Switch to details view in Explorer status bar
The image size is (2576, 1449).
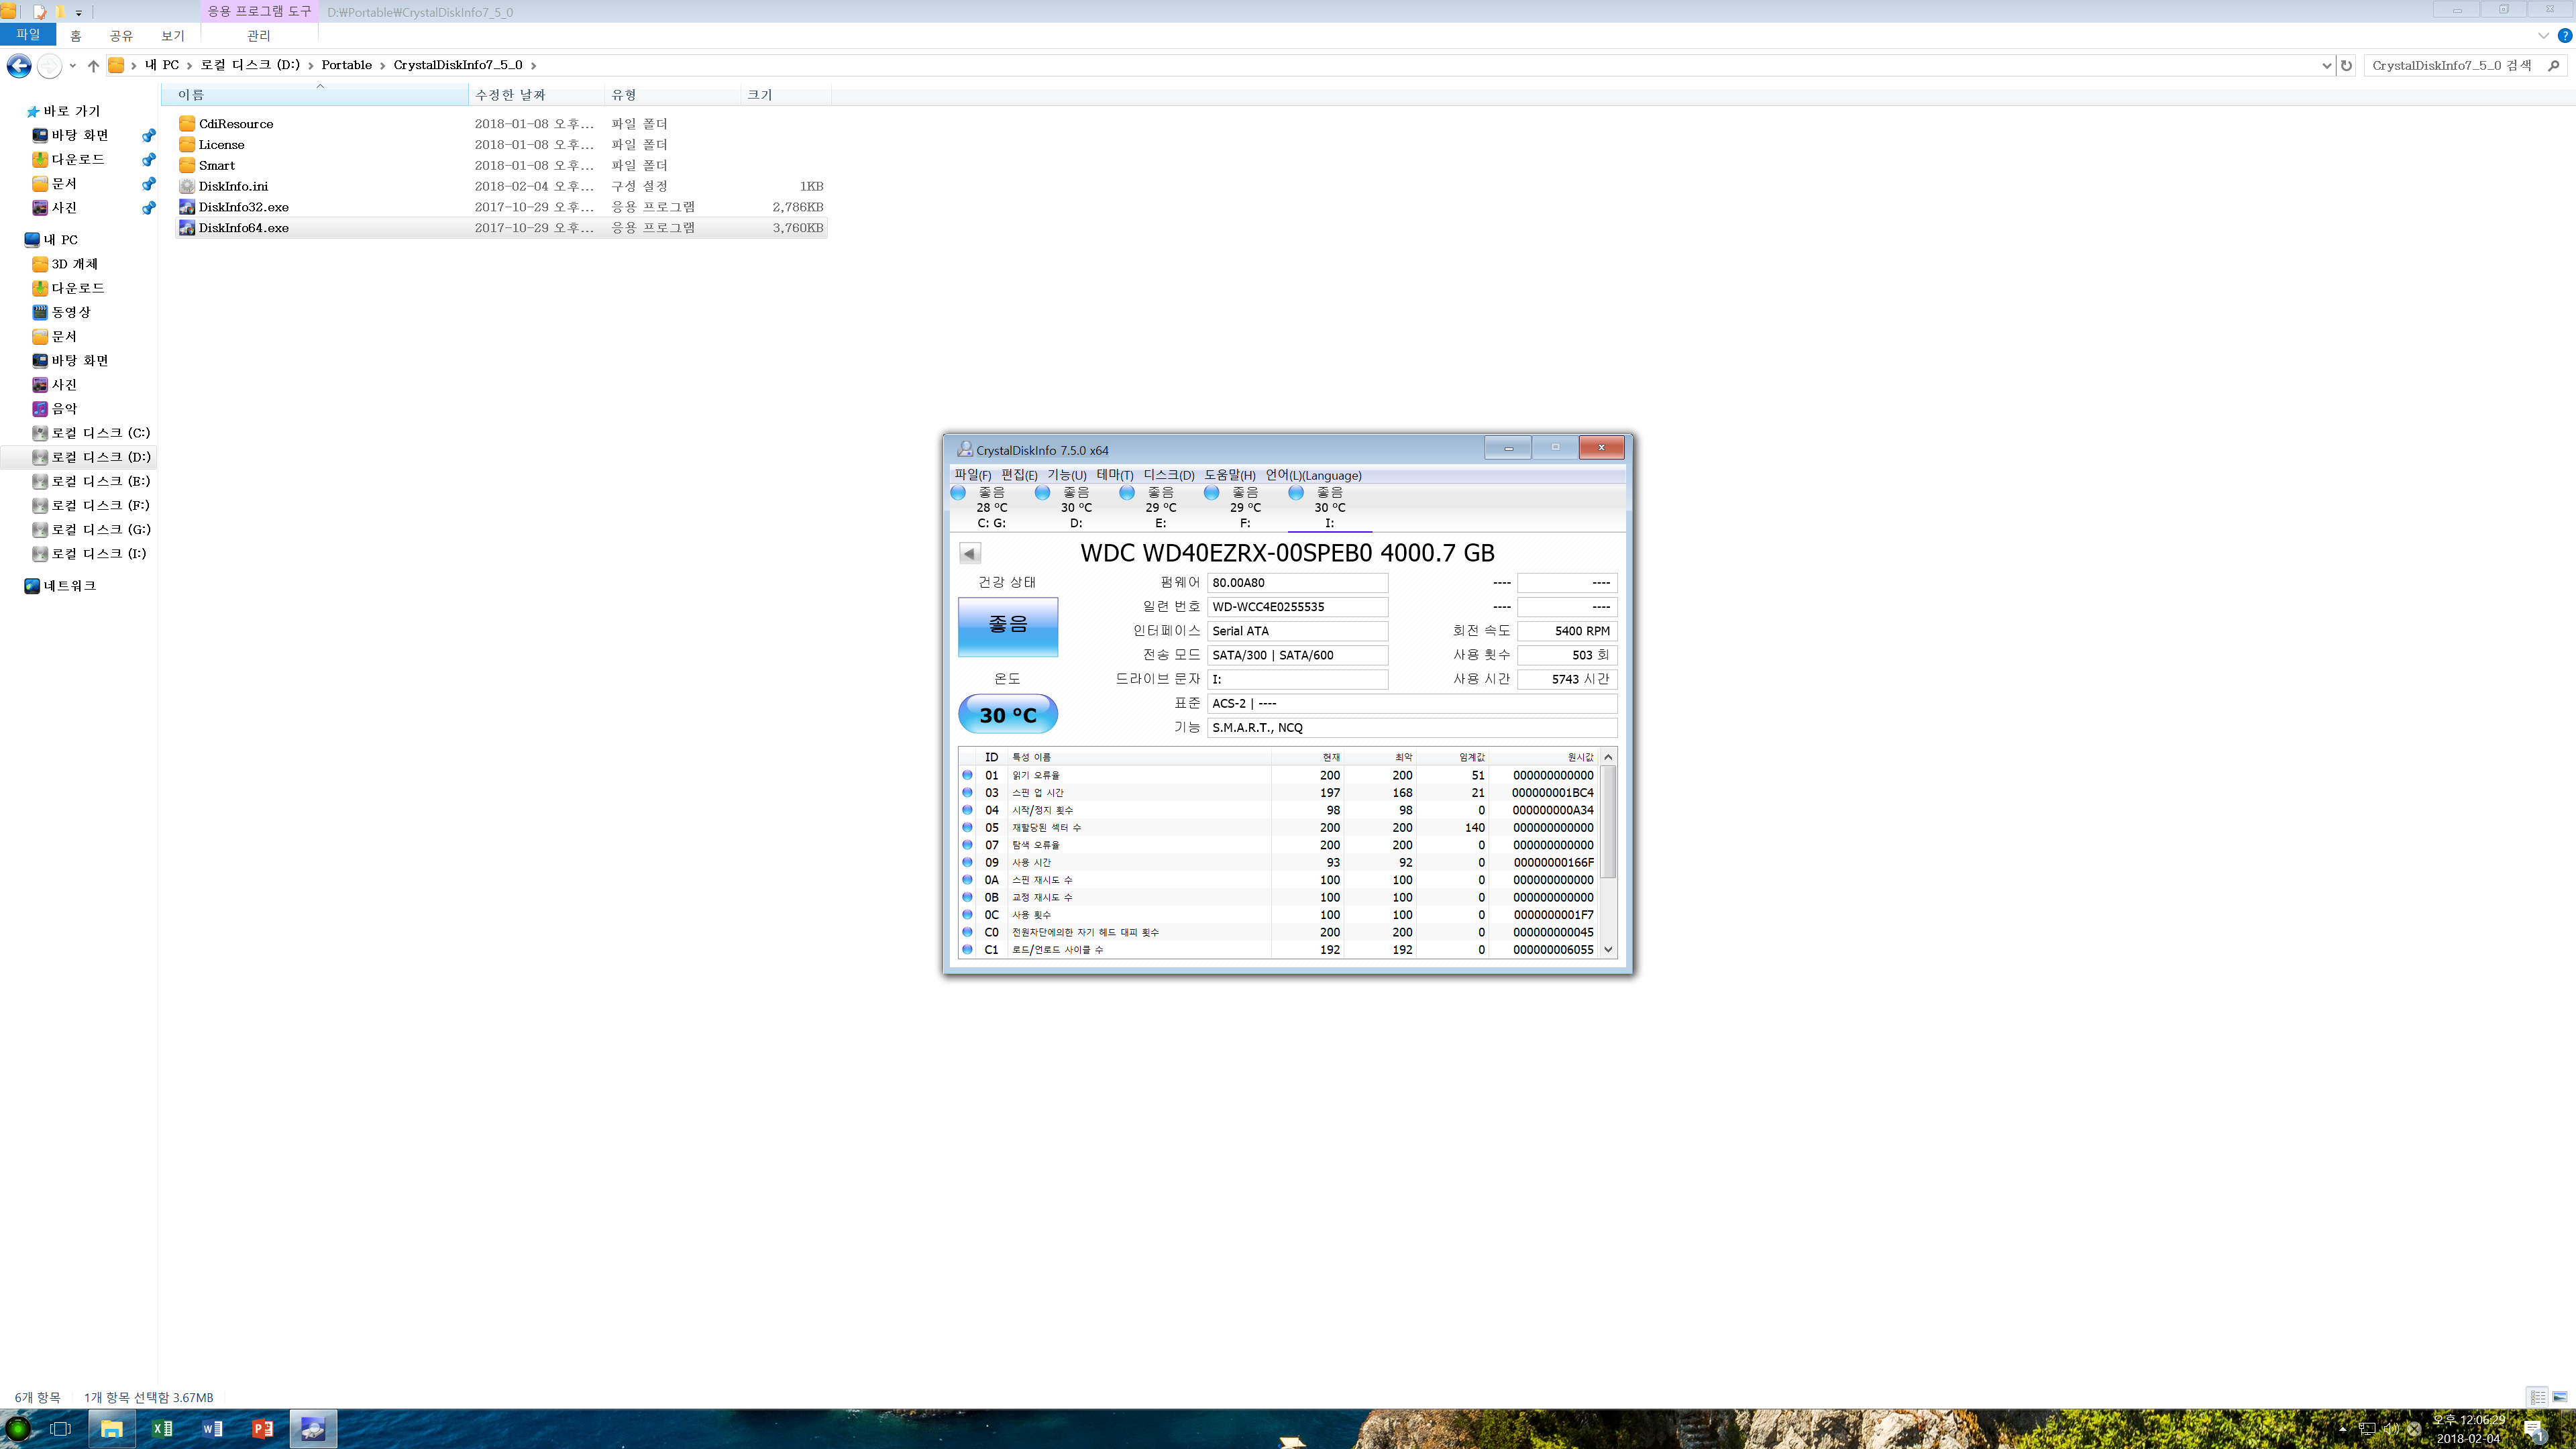point(2538,1397)
